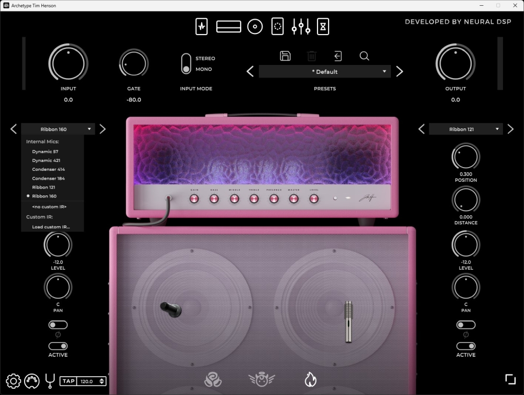The width and height of the screenshot is (524, 395).
Task: Click the window resize icon
Action: 510,379
